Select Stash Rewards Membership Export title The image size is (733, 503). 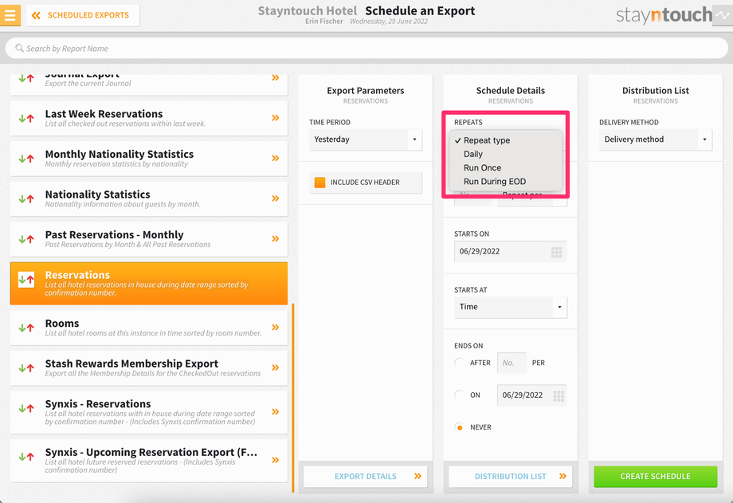click(x=131, y=363)
